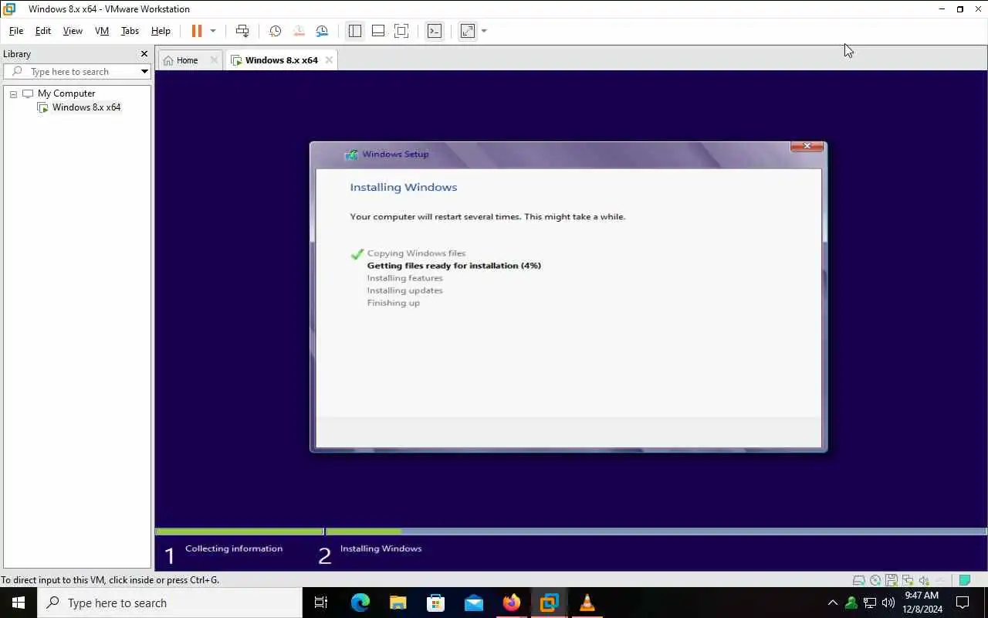Open the Mail app from the taskbar
This screenshot has height=618, width=988.
click(x=474, y=603)
